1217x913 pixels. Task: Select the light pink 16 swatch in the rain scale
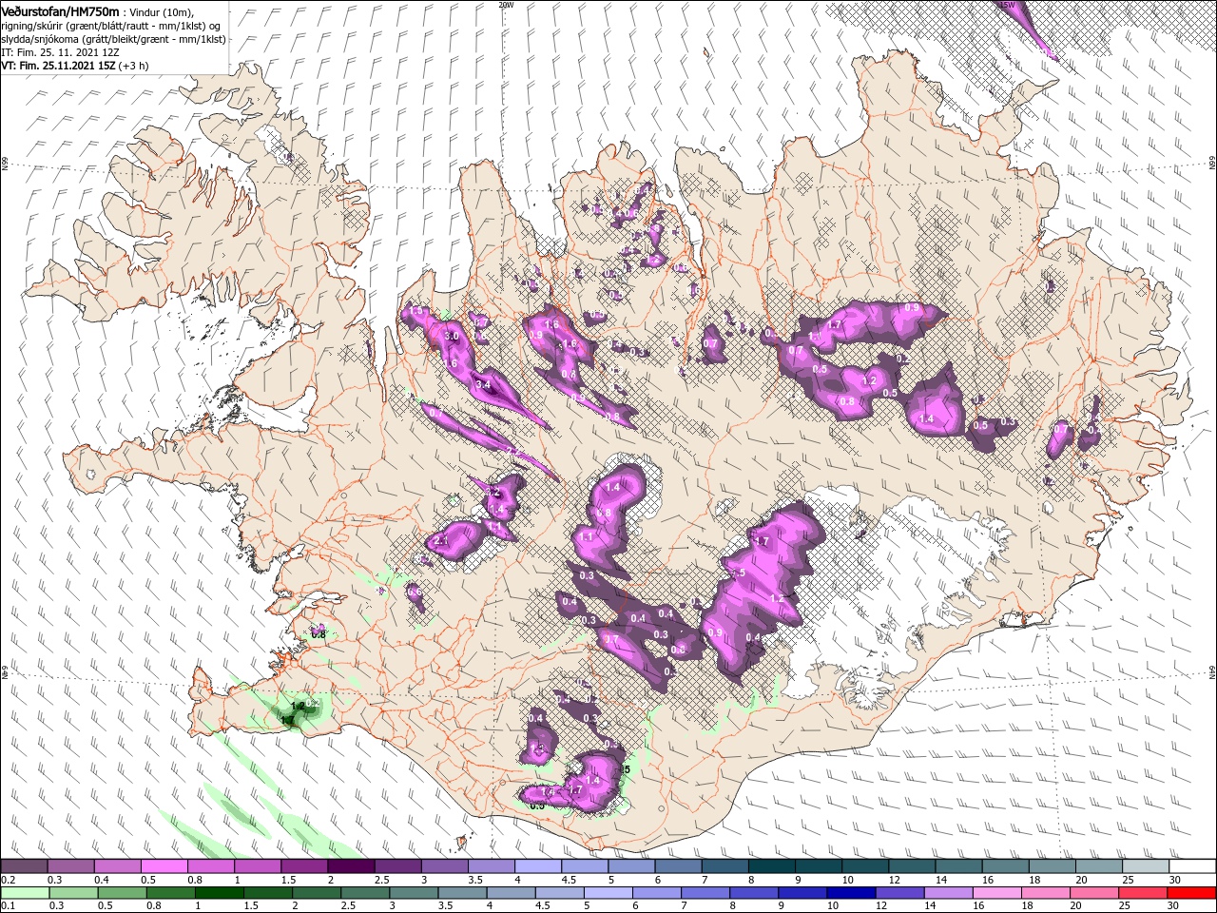click(997, 892)
